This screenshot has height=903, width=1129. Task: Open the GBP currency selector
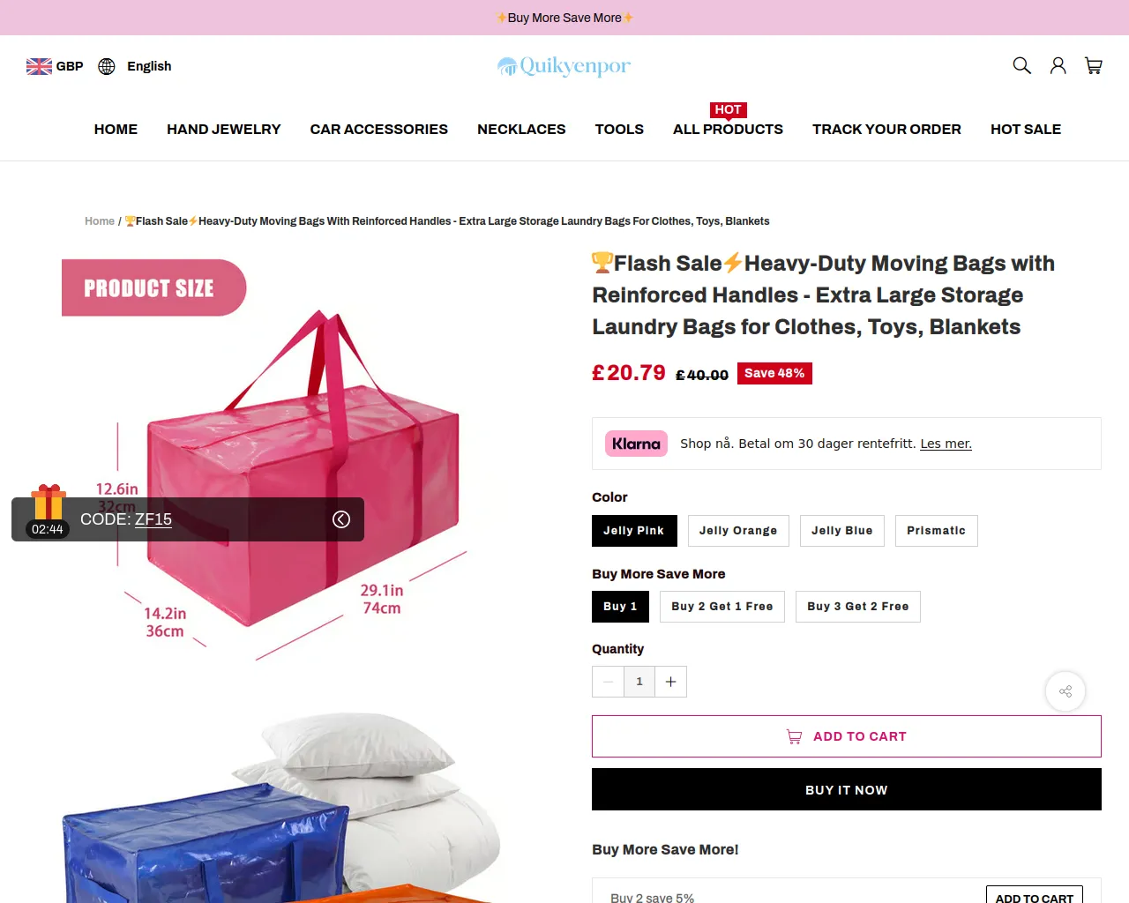pos(70,66)
